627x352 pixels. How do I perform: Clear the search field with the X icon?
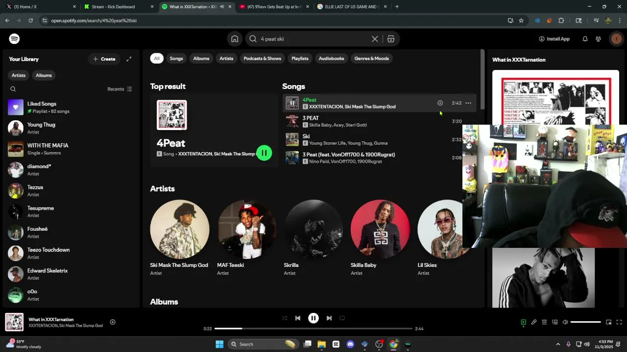click(375, 39)
